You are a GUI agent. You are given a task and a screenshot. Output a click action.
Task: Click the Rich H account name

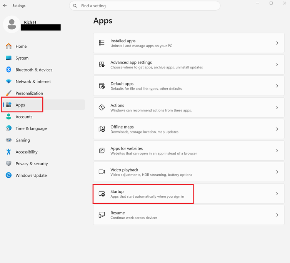pos(30,22)
